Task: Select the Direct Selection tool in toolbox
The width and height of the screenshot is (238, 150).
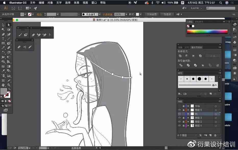Action: tap(9, 25)
